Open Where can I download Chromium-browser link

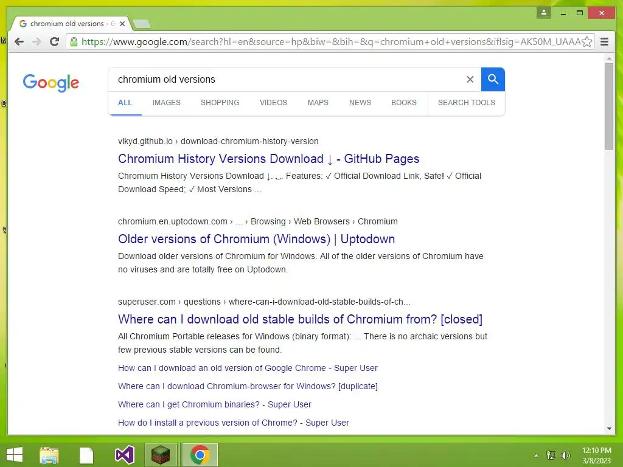pyautogui.click(x=248, y=386)
